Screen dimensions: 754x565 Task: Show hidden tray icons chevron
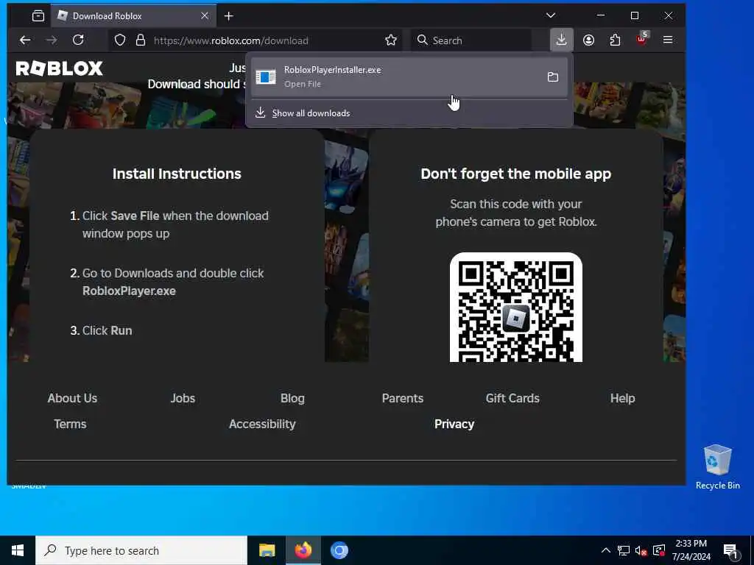[606, 550]
